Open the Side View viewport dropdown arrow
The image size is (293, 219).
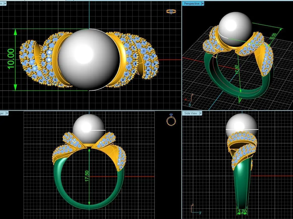point(201,113)
